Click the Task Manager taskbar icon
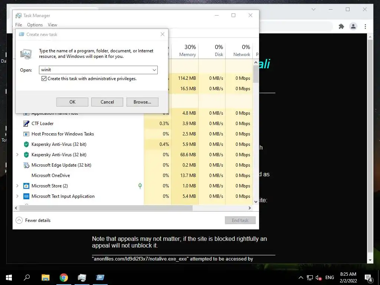Viewport: 380px width, 285px height. tap(82, 278)
